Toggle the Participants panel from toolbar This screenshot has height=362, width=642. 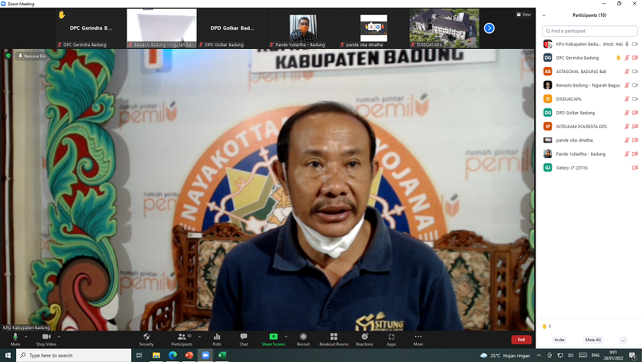tap(181, 339)
